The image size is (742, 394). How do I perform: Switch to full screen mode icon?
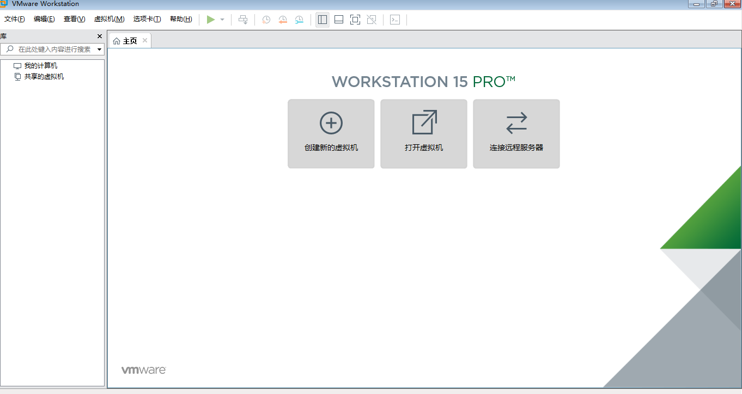pos(355,20)
